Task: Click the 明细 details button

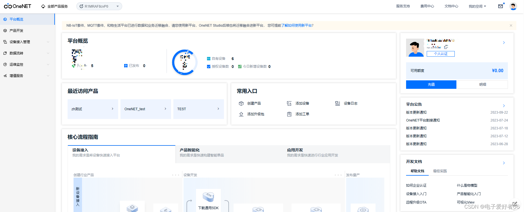Action: [483, 85]
